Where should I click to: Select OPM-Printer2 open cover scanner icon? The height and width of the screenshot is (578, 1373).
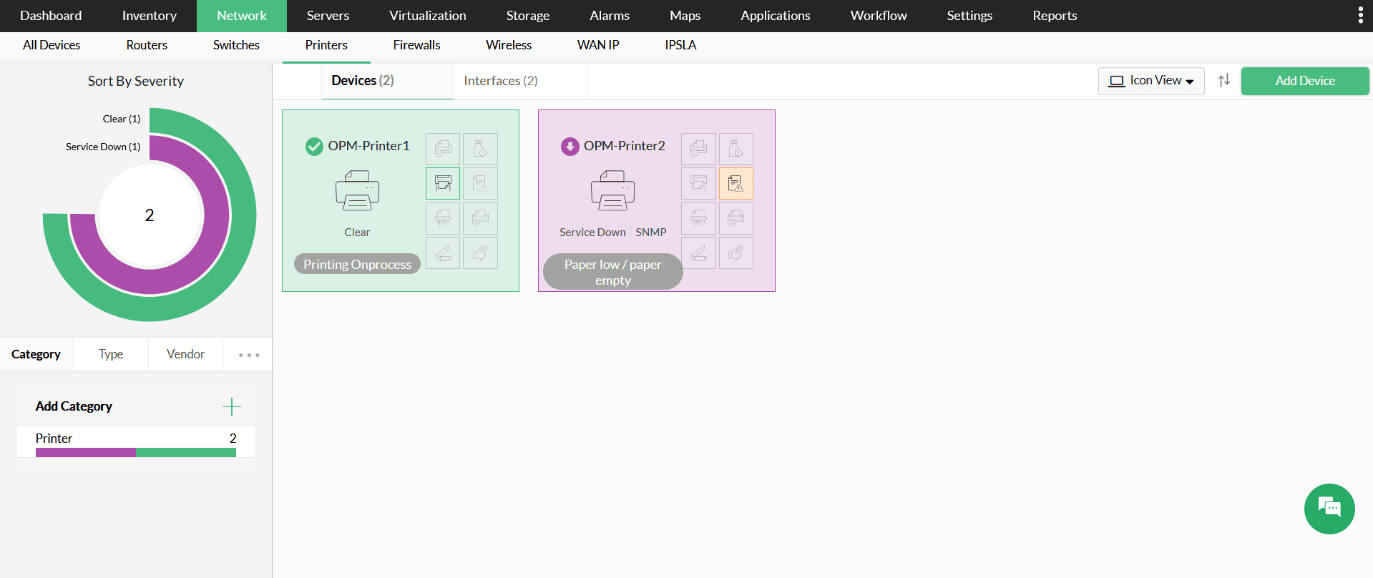tap(698, 253)
